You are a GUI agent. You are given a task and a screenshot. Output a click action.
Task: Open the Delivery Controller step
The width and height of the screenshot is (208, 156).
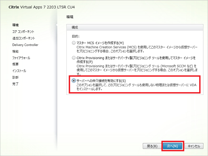pyautogui.click(x=25, y=45)
